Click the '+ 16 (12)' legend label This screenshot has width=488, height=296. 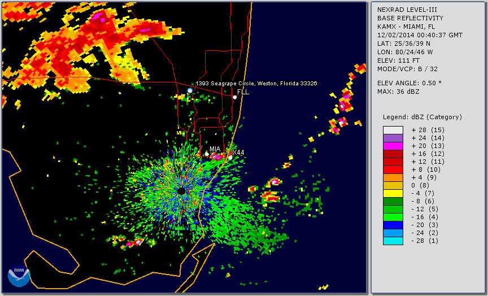(x=428, y=154)
